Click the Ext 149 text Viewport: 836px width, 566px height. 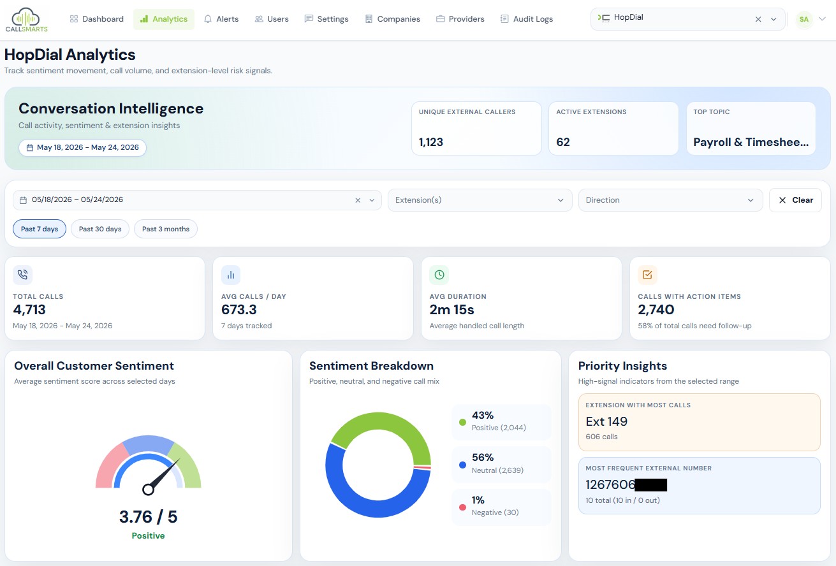tap(606, 421)
